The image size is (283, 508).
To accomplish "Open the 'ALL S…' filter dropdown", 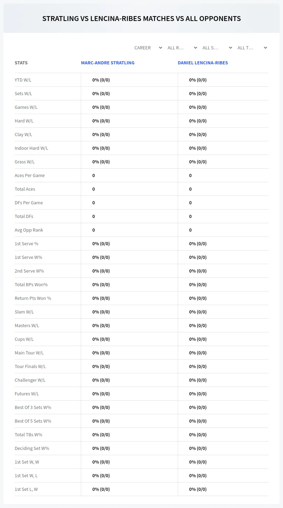I will [x=217, y=48].
